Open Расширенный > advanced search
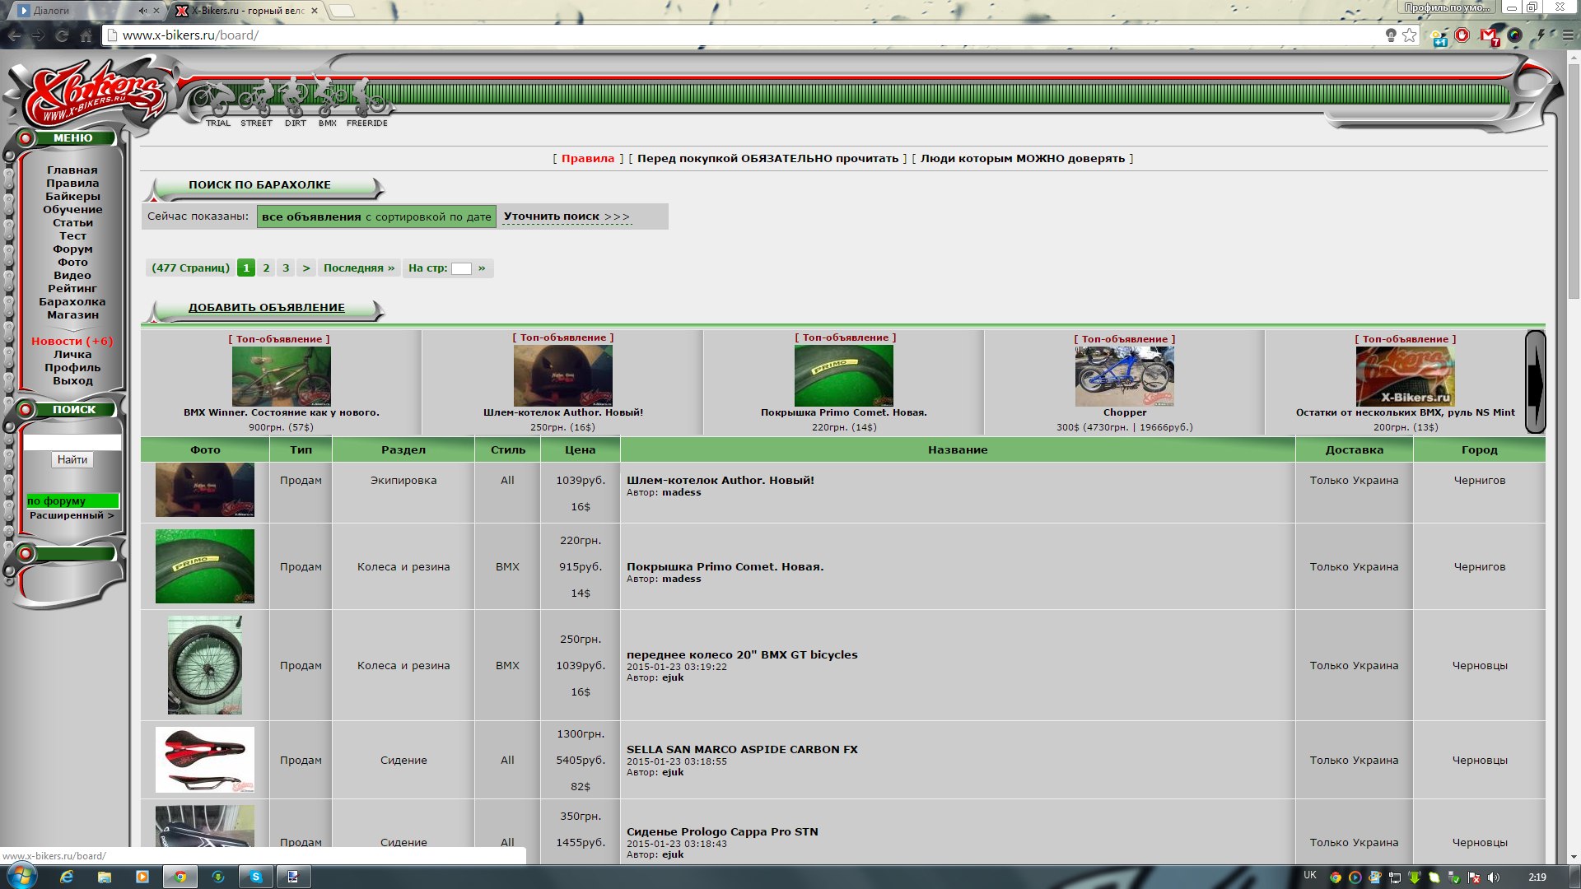Image resolution: width=1581 pixels, height=889 pixels. [x=72, y=515]
